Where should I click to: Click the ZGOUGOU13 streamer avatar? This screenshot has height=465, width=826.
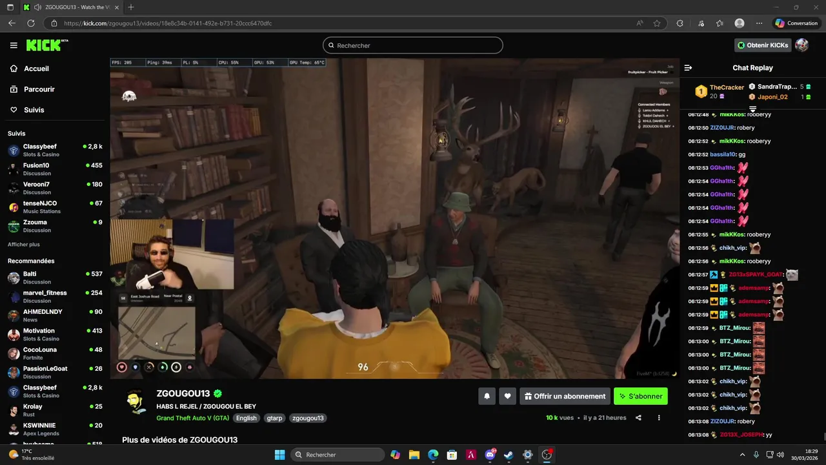tap(136, 403)
